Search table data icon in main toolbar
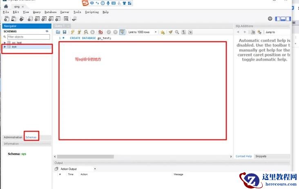Viewport: 299px width, 189px height. (x=66, y=19)
